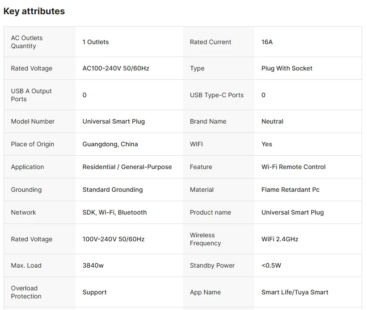Select the "WiFi 2.4GHz" wireless frequency value
The height and width of the screenshot is (310, 367).
(280, 239)
